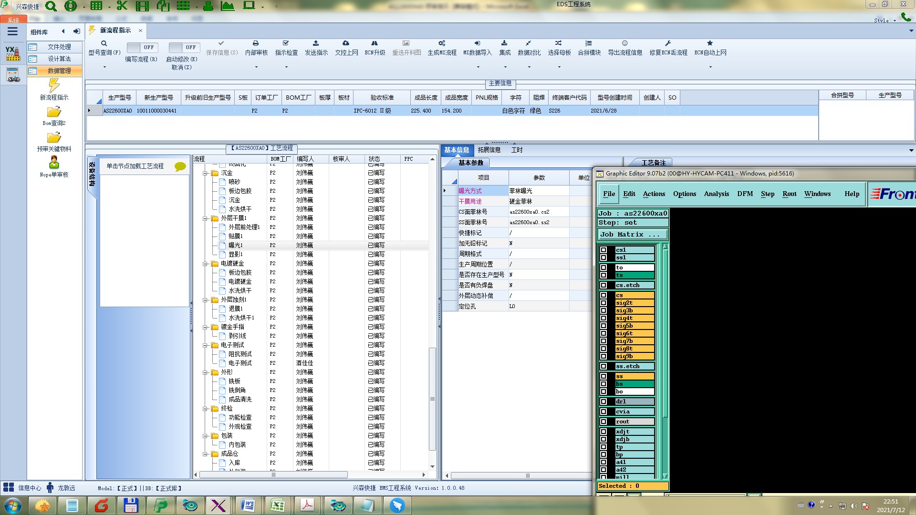Click the Nope单审核 person icon
Image resolution: width=916 pixels, height=515 pixels.
54,163
